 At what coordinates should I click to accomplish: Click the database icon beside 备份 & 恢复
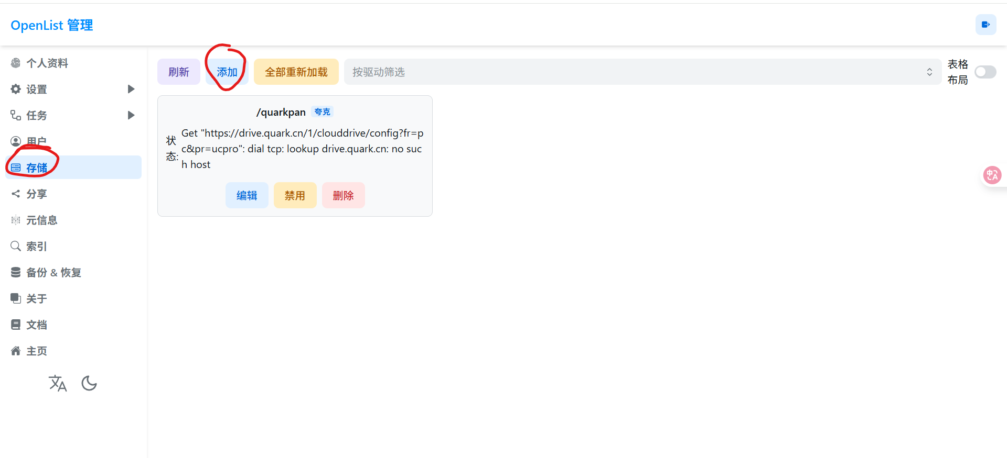(16, 272)
